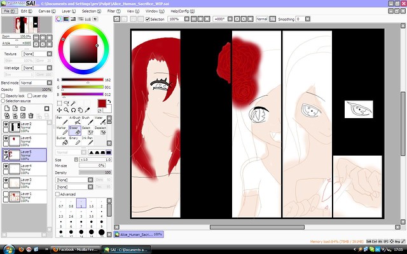
Task: Hide Layer3 with its eye icon
Action: coord(6,180)
